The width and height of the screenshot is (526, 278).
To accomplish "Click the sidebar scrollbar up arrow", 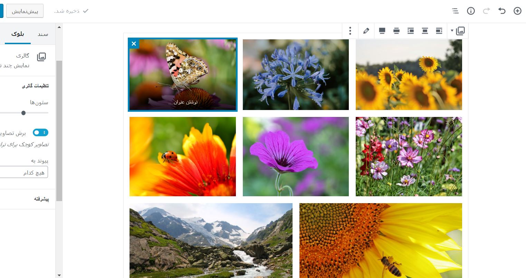I will coord(59,27).
